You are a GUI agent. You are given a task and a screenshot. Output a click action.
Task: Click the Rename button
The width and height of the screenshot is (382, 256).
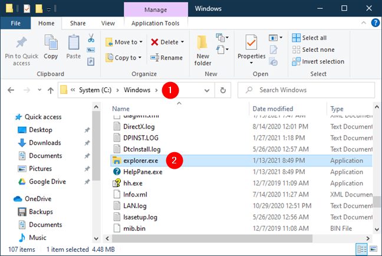166,58
